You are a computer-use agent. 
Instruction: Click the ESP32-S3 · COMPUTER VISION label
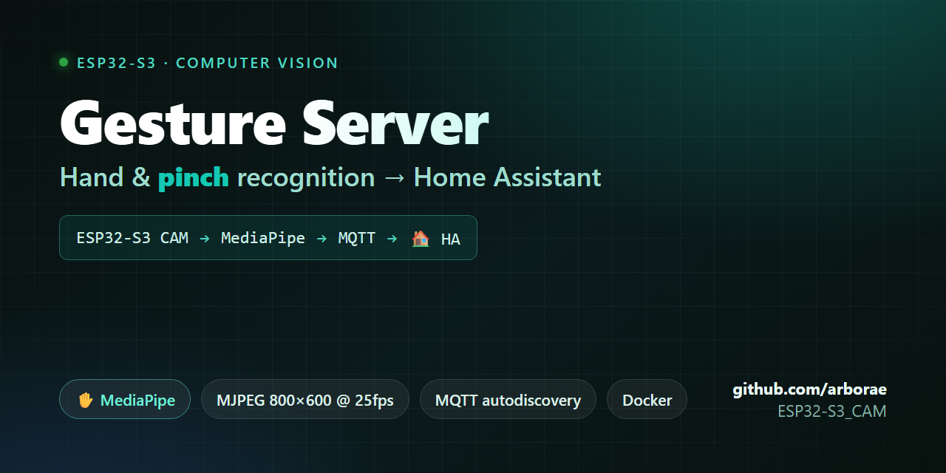click(208, 63)
